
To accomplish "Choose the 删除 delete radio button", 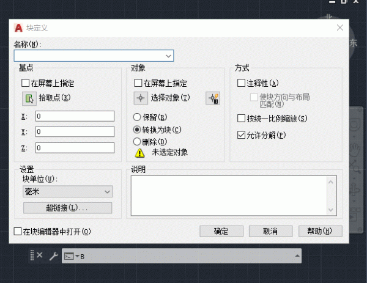I will [x=137, y=142].
